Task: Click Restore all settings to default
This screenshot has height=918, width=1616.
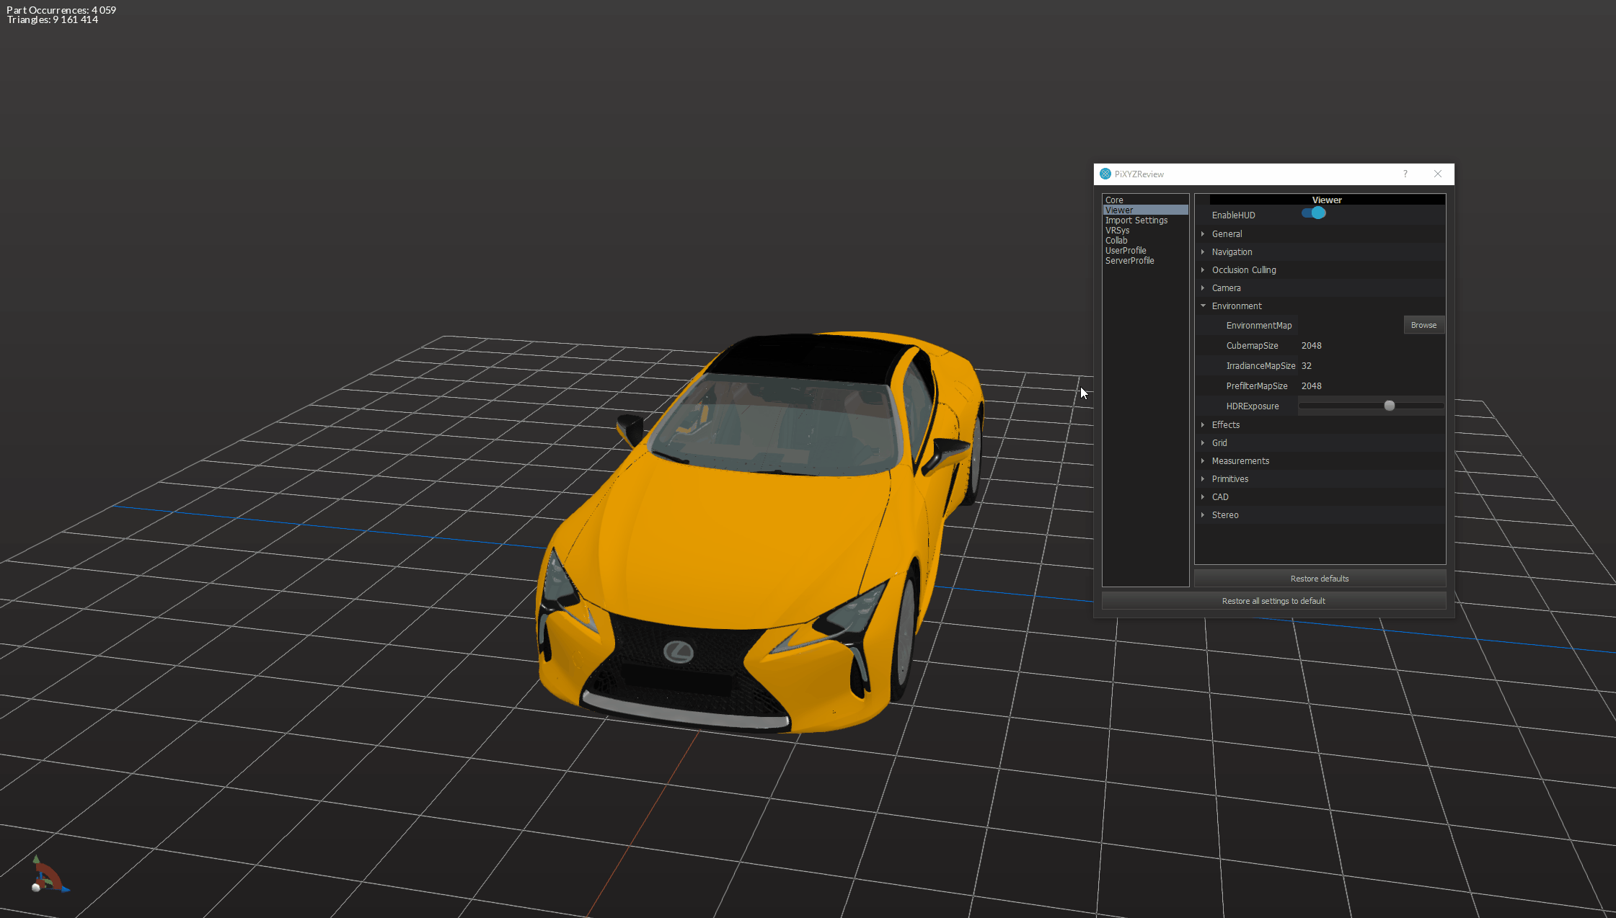Action: click(1273, 601)
